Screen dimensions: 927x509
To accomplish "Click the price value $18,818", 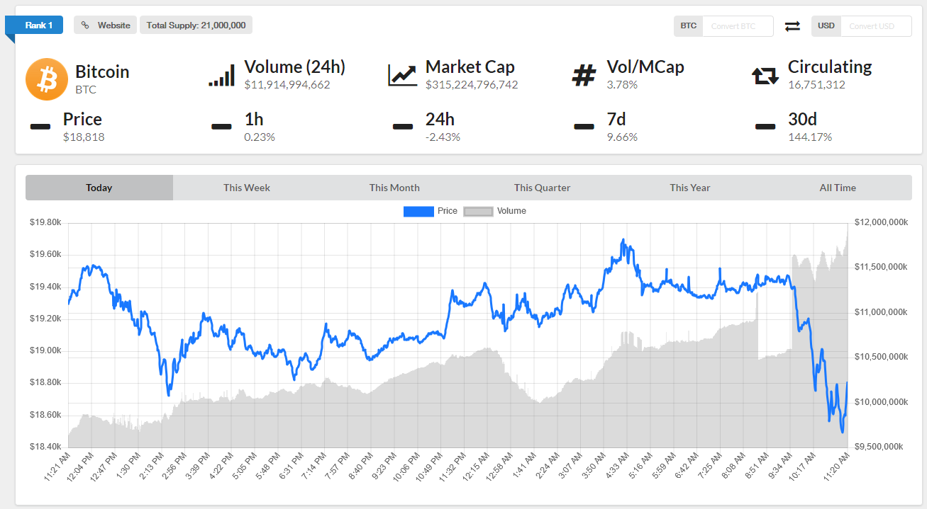I will 84,137.
